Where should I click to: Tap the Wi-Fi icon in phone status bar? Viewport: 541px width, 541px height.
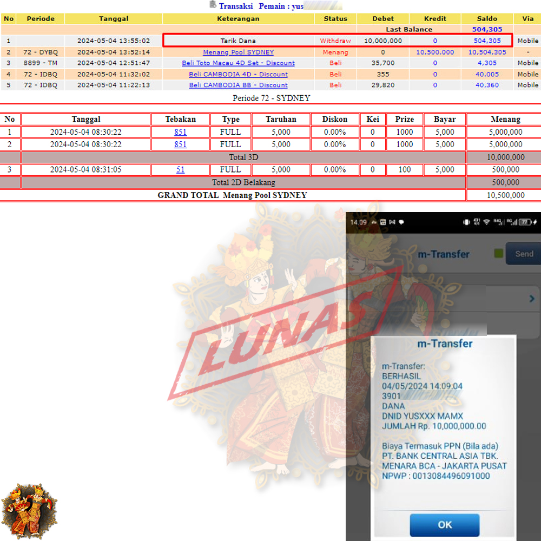click(486, 222)
